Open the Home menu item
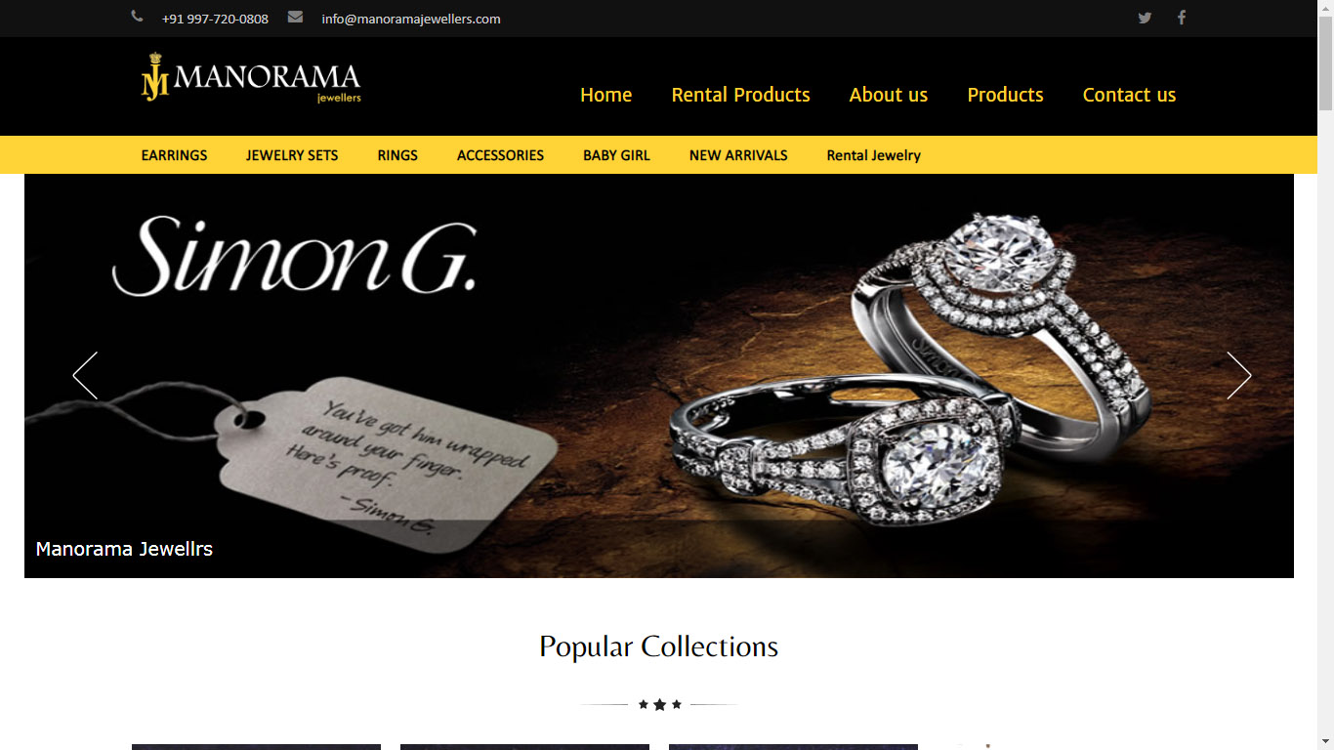 point(605,95)
